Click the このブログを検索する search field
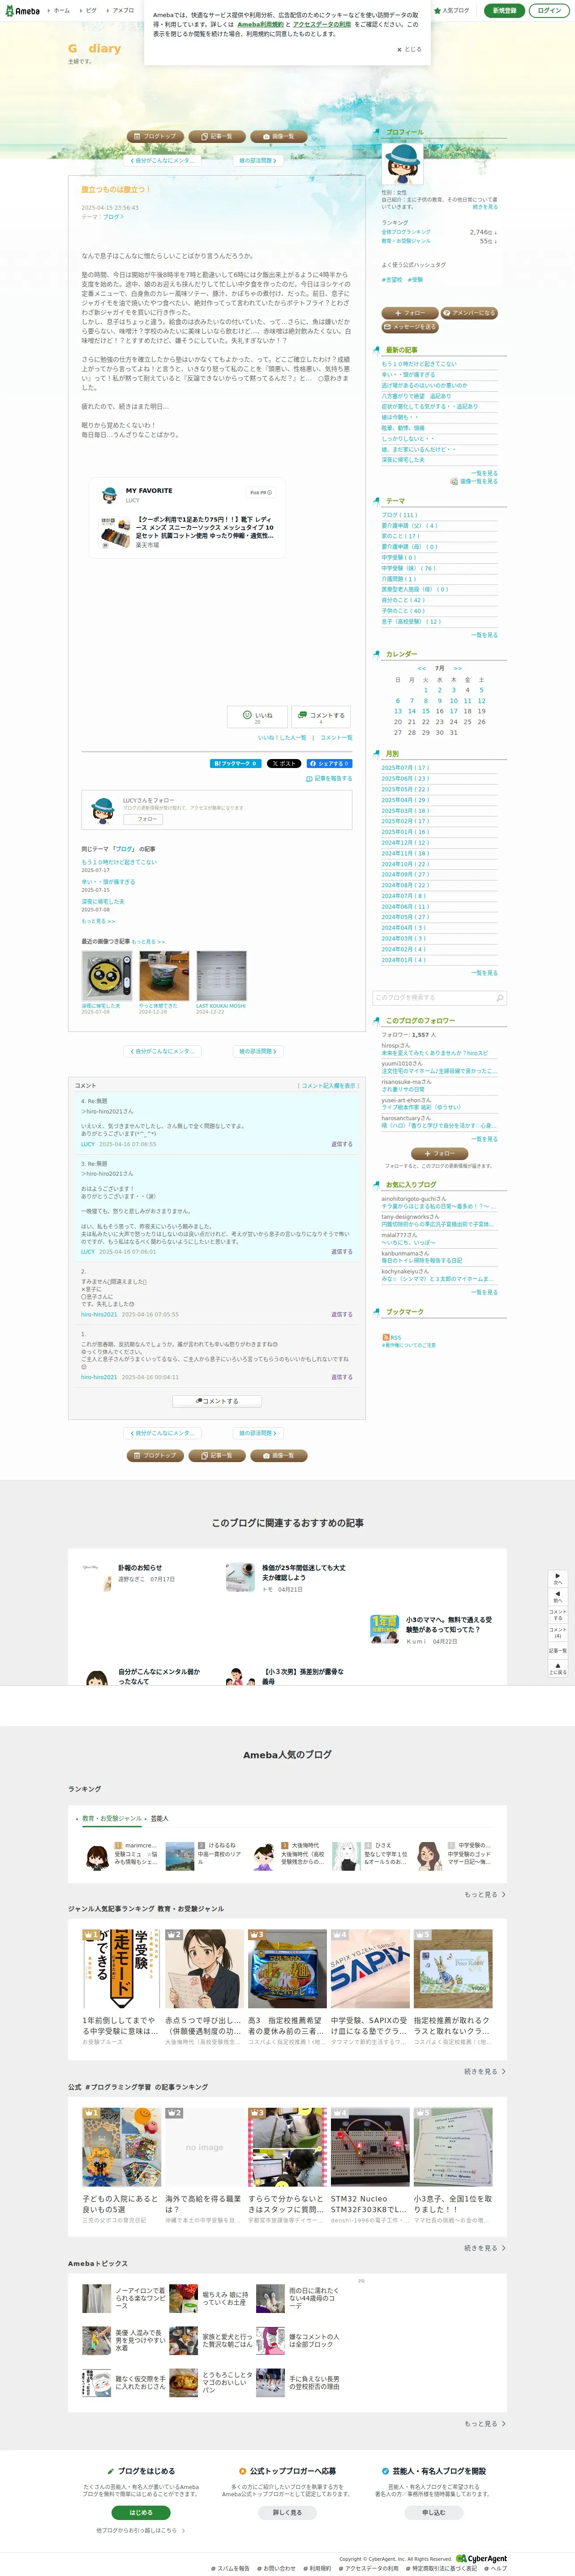The image size is (575, 2576). click(434, 997)
